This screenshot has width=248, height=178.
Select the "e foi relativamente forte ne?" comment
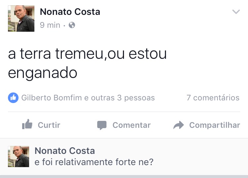[94, 162]
